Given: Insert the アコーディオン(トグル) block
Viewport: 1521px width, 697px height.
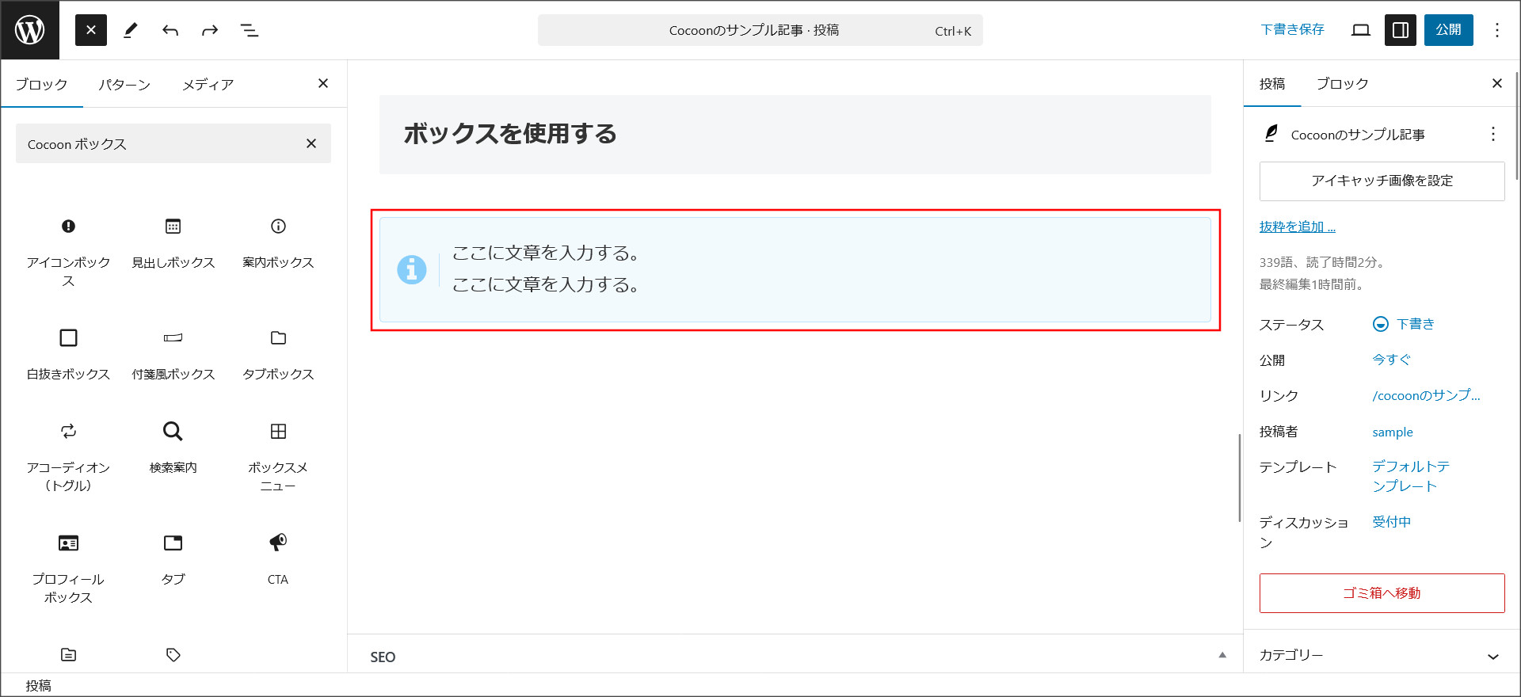Looking at the screenshot, I should pos(68,456).
